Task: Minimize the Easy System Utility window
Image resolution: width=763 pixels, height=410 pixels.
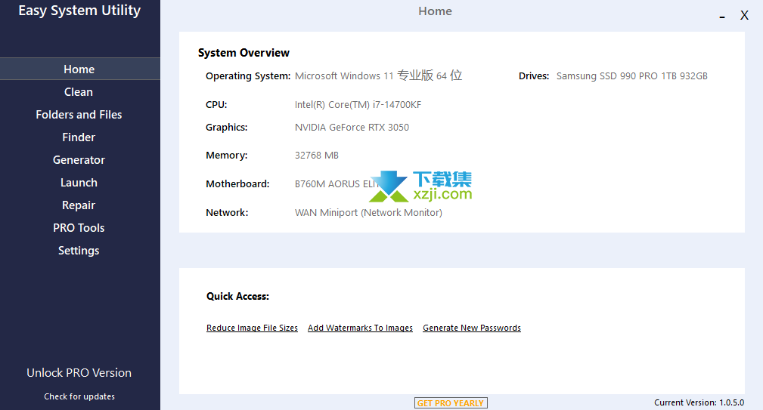Action: click(x=722, y=17)
